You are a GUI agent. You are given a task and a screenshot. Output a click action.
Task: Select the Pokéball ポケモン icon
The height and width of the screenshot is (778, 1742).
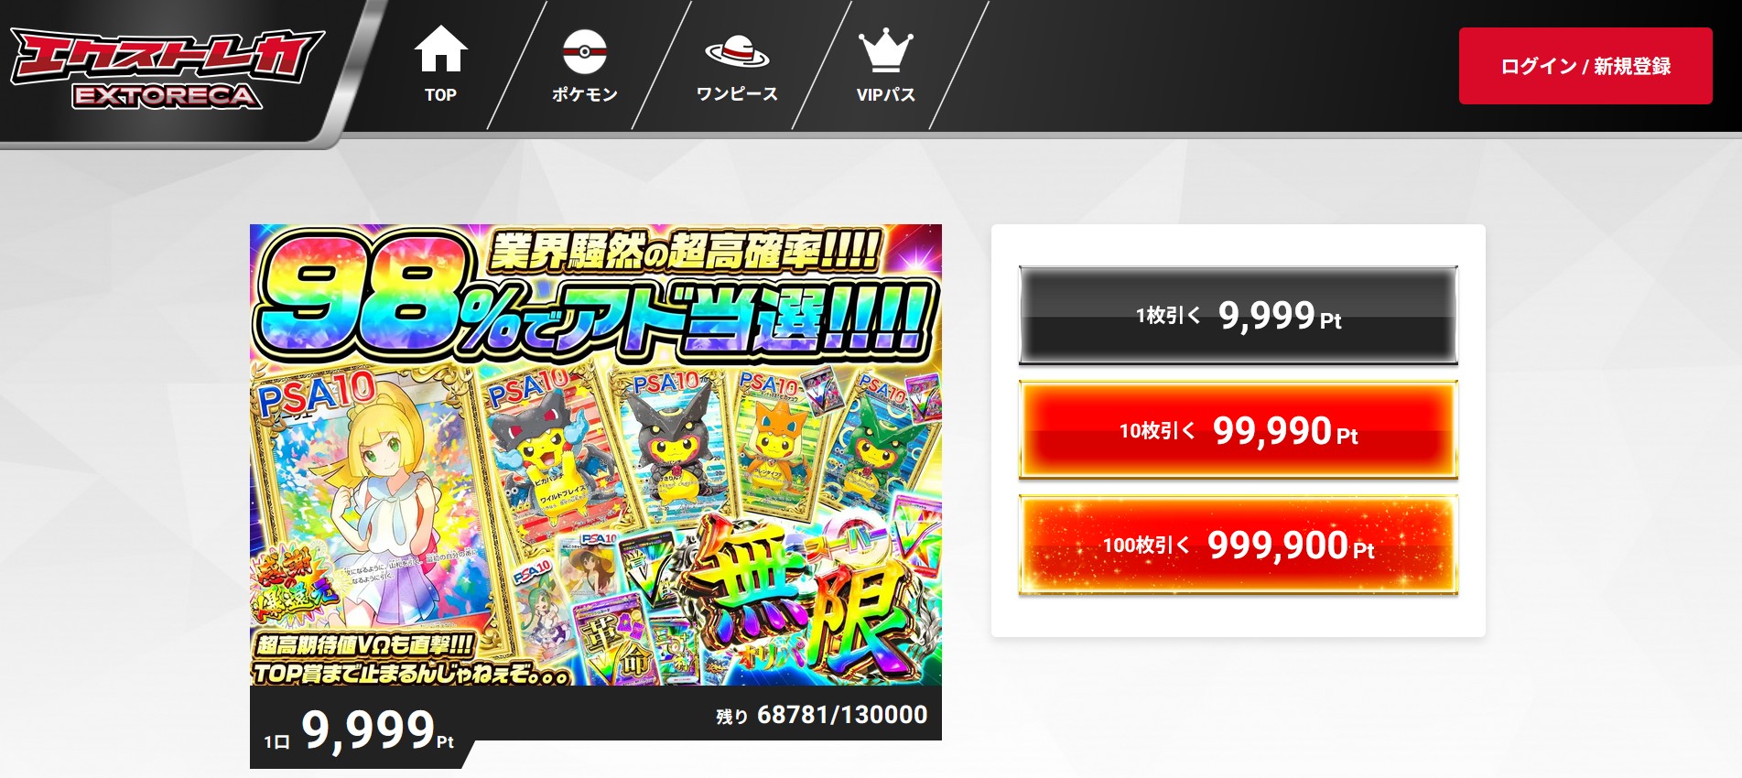584,51
